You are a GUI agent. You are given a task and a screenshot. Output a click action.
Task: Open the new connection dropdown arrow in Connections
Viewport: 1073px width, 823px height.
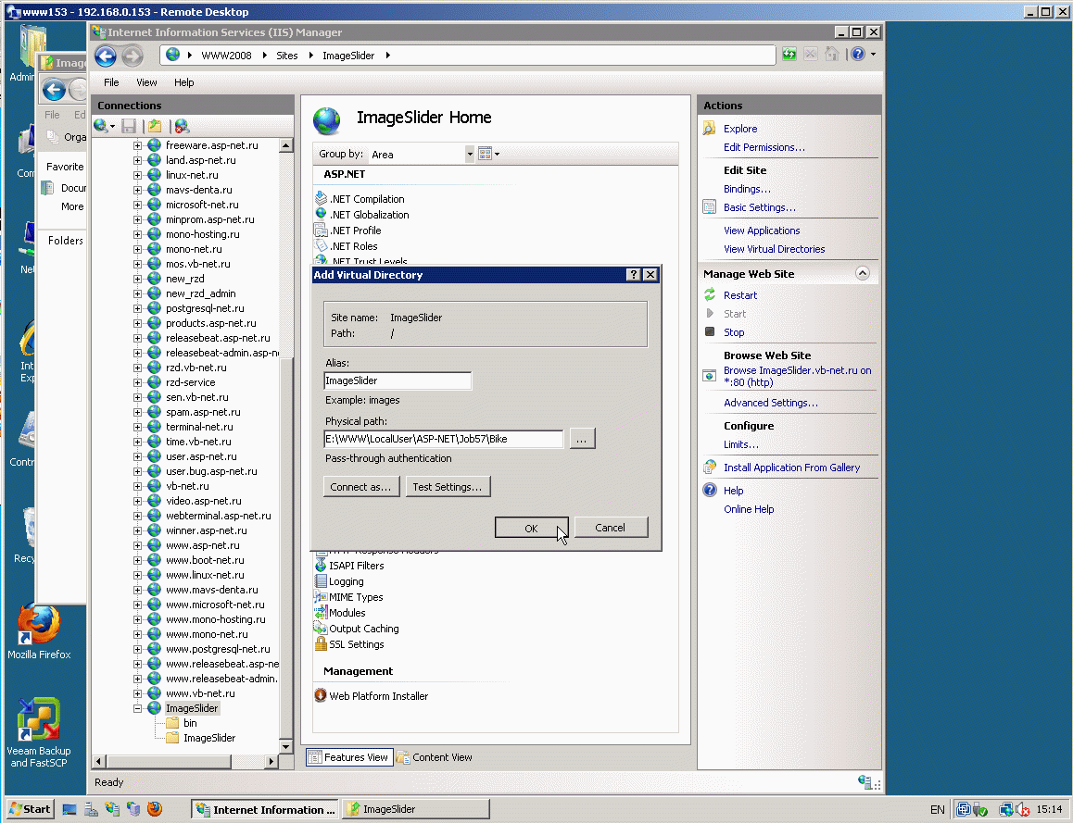(x=112, y=127)
